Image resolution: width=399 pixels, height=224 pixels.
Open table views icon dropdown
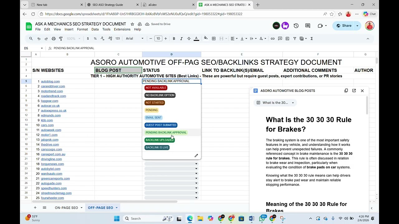coord(303,39)
